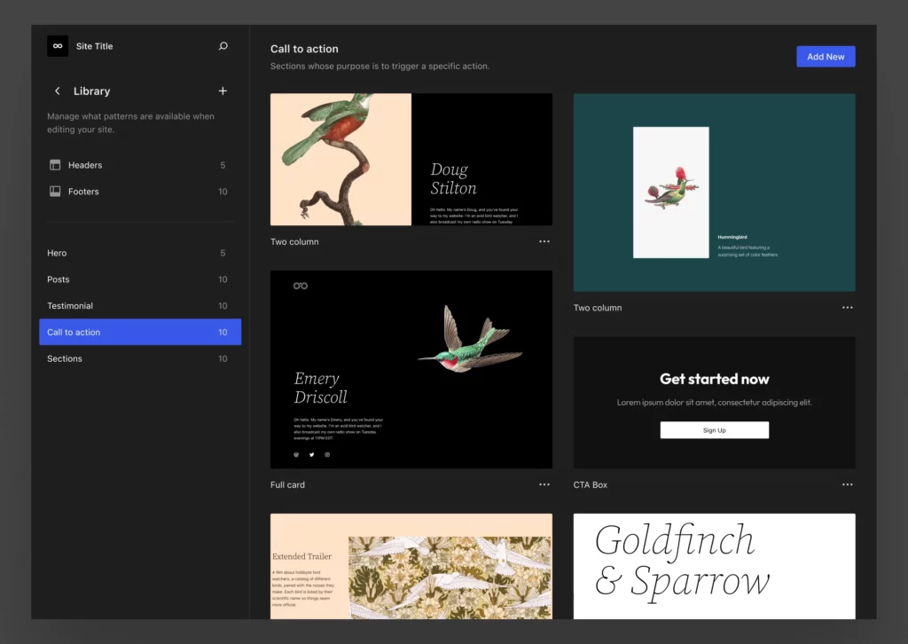Click the Add New button
The image size is (908, 644).
825,57
